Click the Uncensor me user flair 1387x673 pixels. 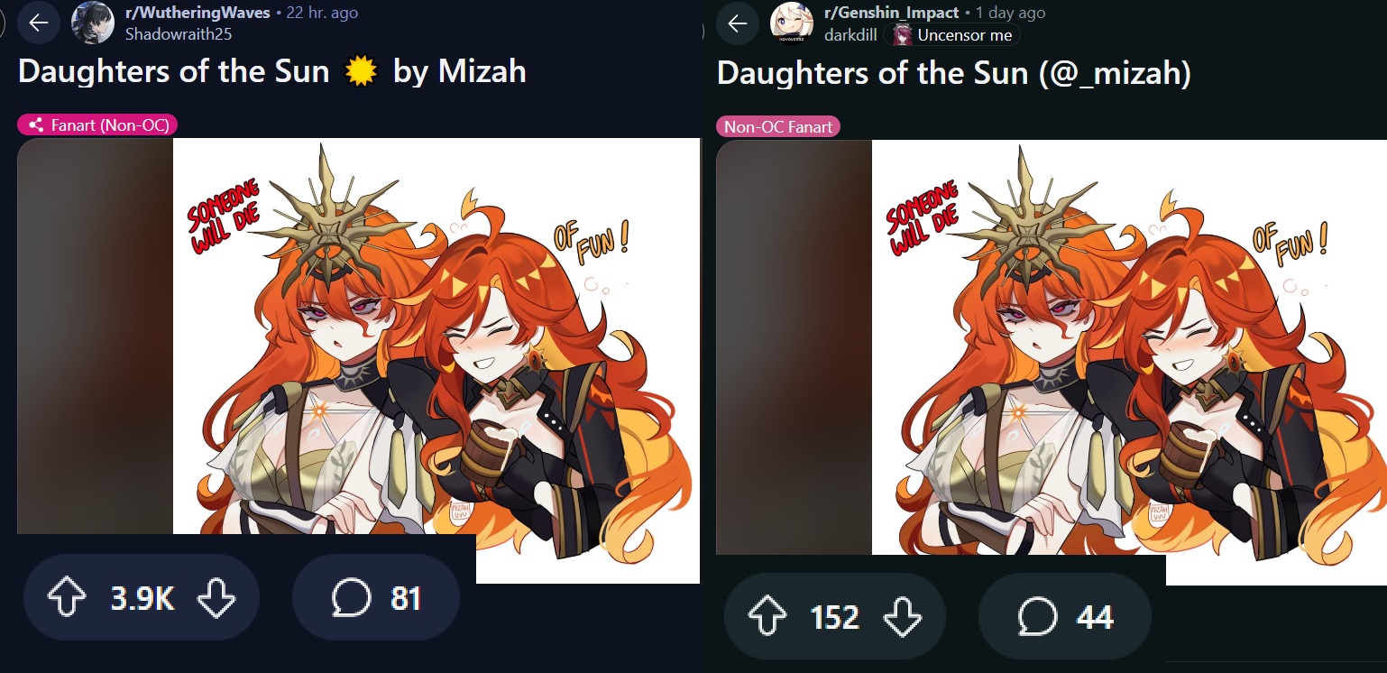click(952, 35)
